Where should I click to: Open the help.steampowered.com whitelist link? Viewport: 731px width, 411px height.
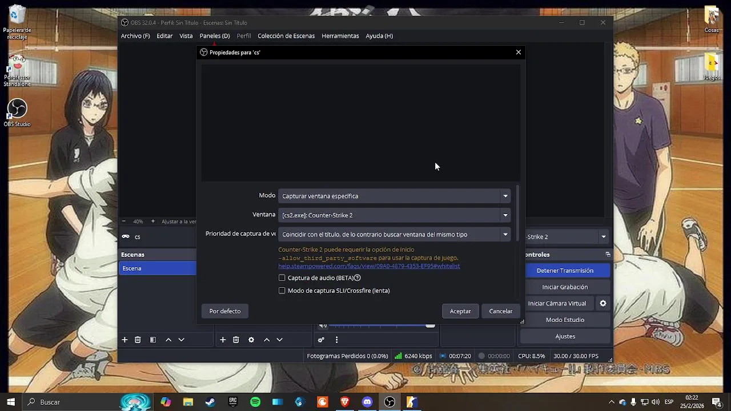point(369,266)
